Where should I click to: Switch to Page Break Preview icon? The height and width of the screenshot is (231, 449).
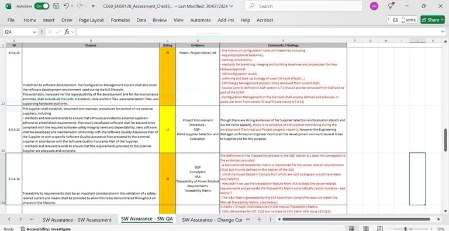[x=379, y=229]
